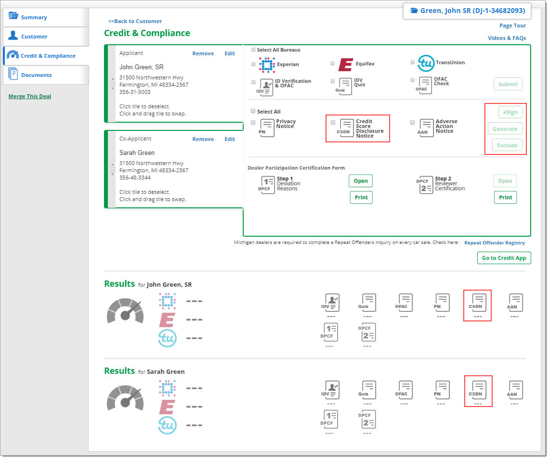Click the TransUnion logo icon
The width and height of the screenshot is (549, 459).
(x=426, y=64)
